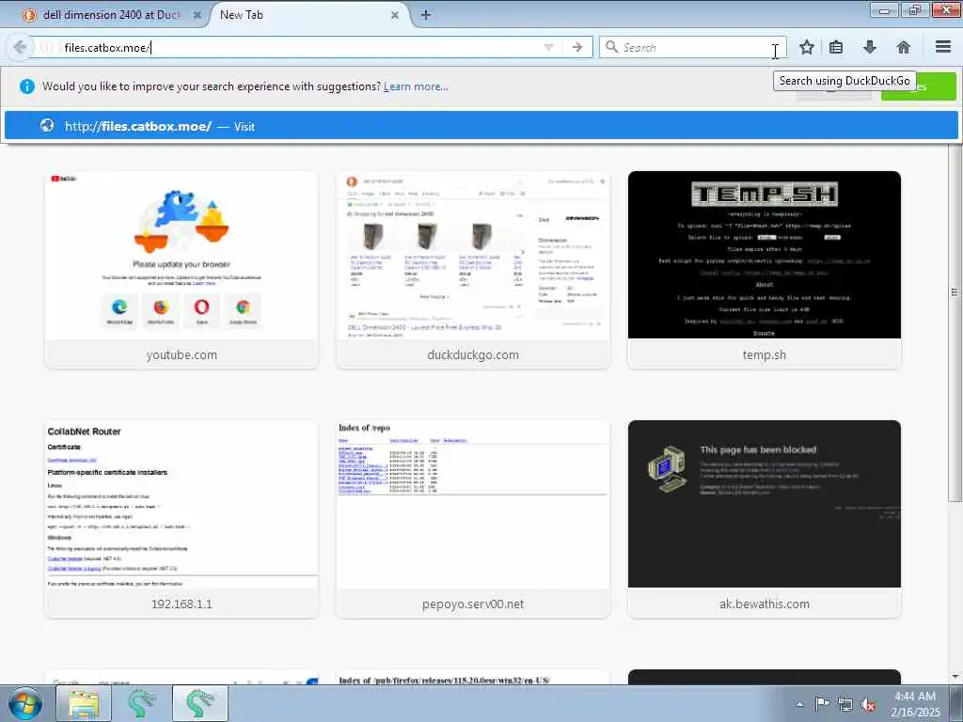Viewport: 963px width, 722px height.
Task: Open the Windows Start button
Action: pyautogui.click(x=25, y=703)
